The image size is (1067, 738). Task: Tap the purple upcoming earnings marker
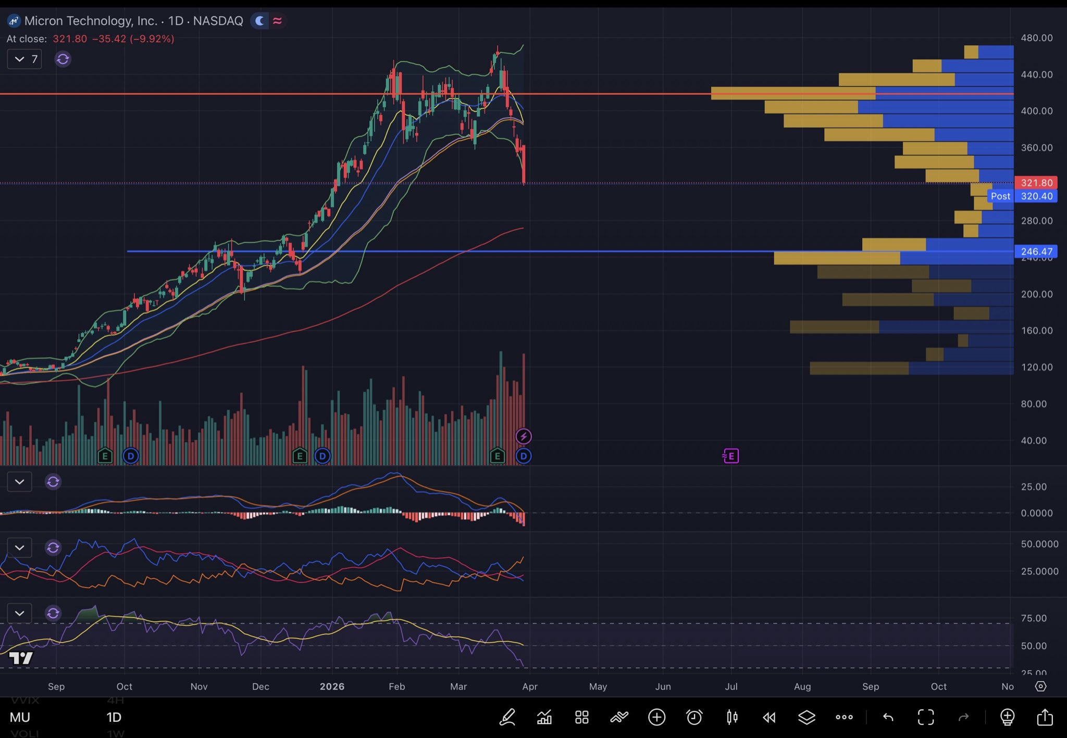pos(731,456)
